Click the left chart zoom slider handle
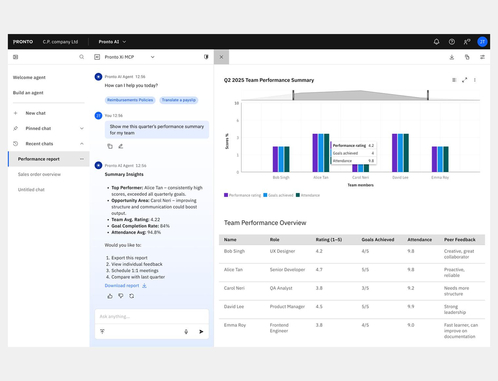 click(293, 95)
